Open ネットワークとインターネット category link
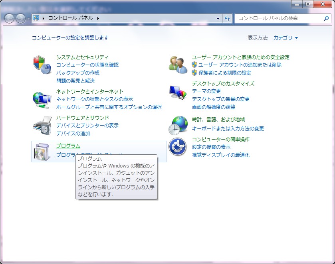The height and width of the screenshot is (264, 335). pos(90,92)
